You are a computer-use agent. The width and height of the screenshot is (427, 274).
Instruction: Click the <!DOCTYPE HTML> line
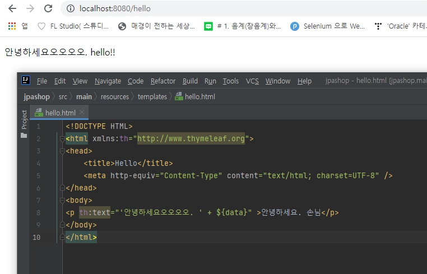(99, 127)
